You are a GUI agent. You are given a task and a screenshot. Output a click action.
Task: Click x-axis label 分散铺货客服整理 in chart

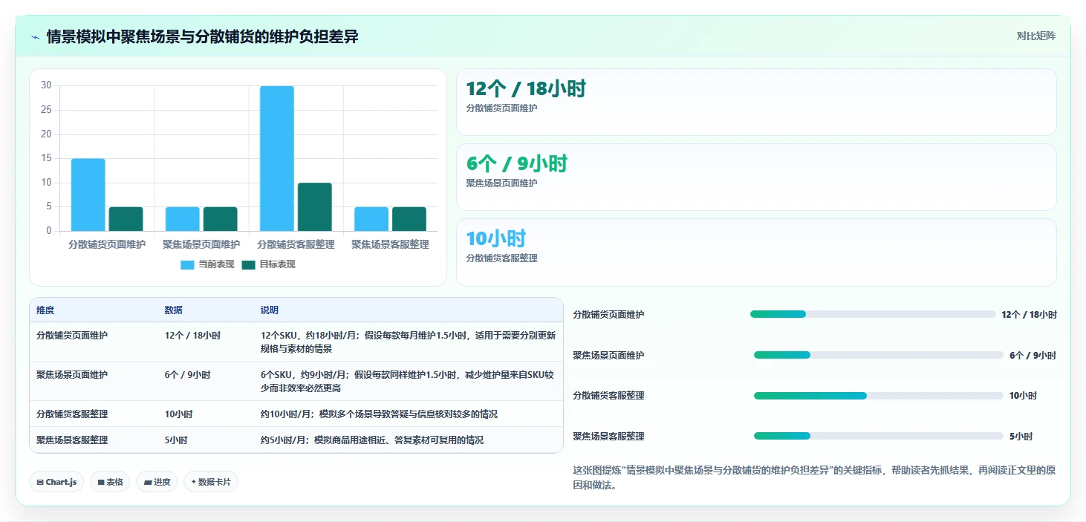(296, 244)
